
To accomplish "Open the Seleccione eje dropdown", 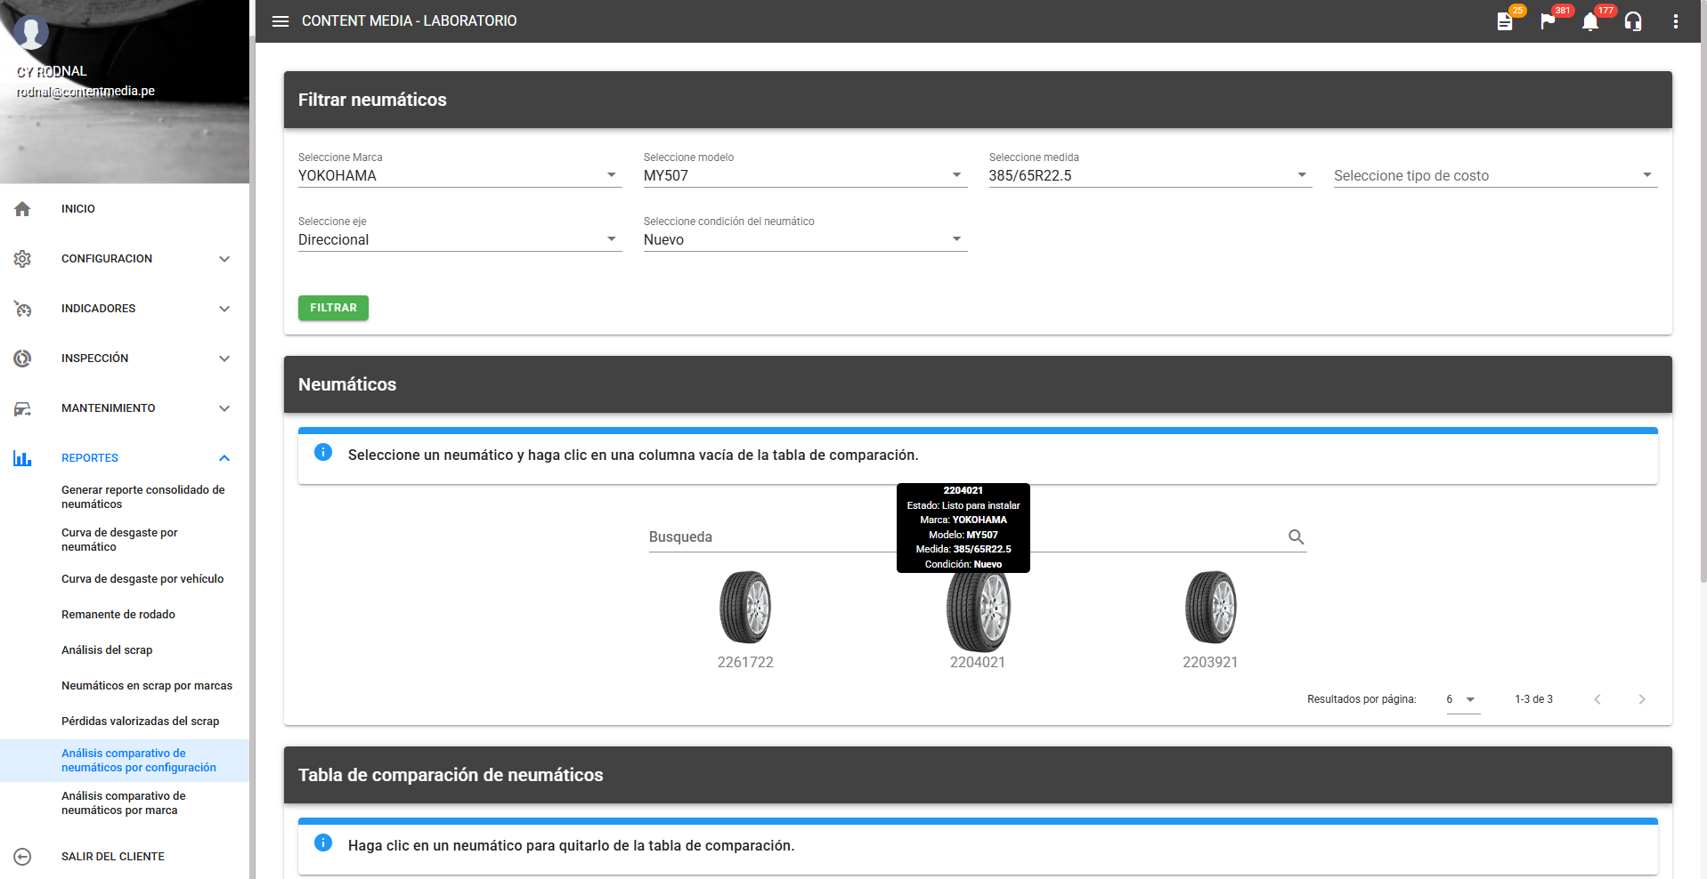I will click(x=459, y=239).
